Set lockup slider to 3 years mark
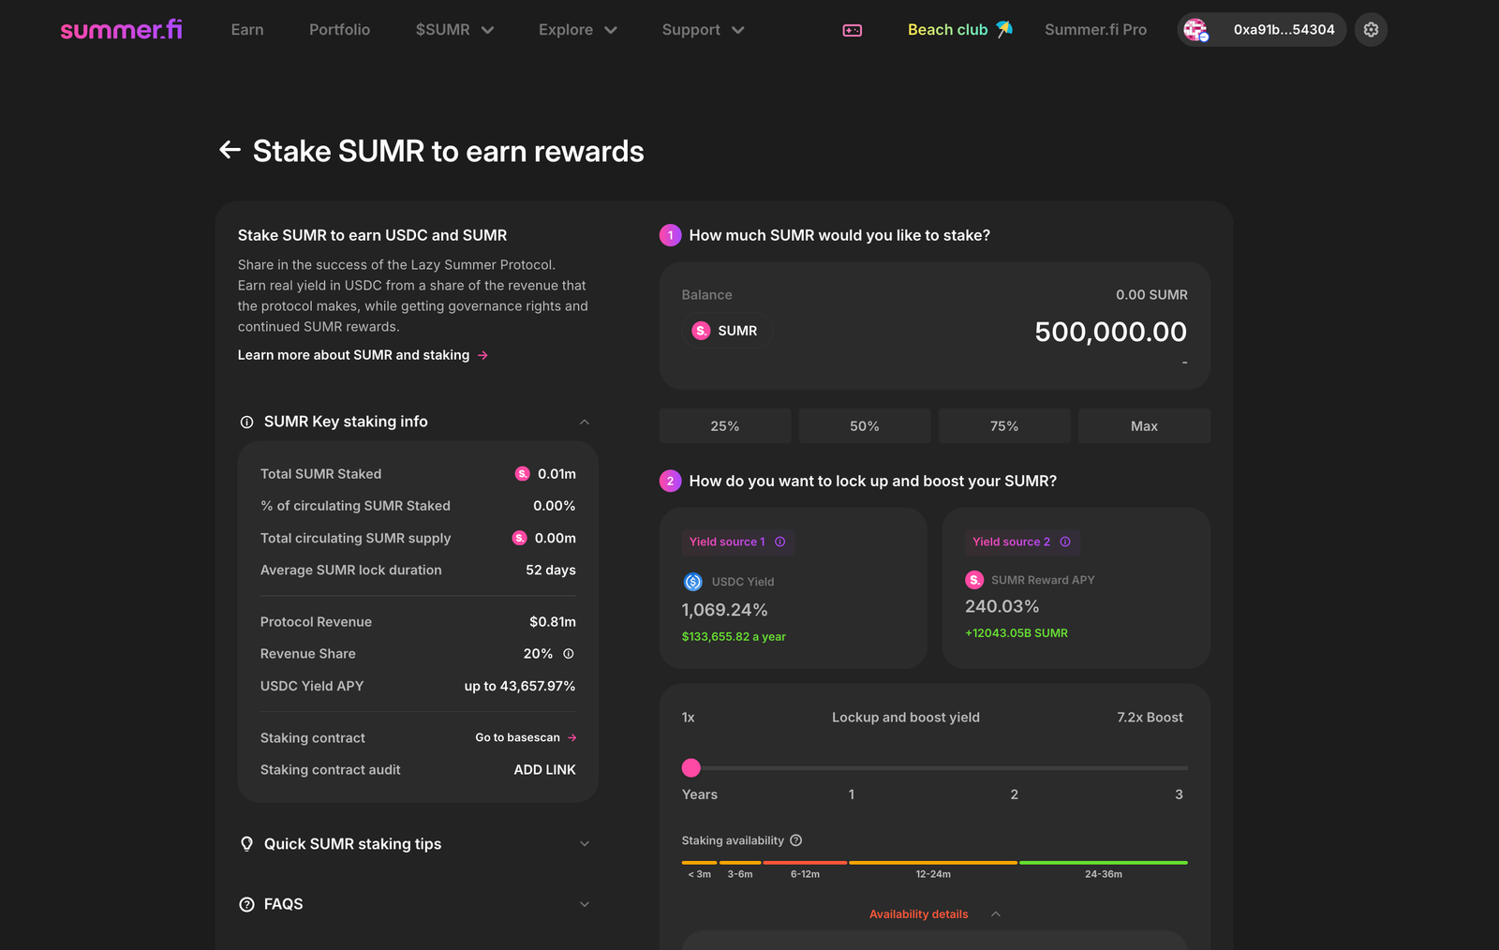This screenshot has height=950, width=1499. 1180,794
